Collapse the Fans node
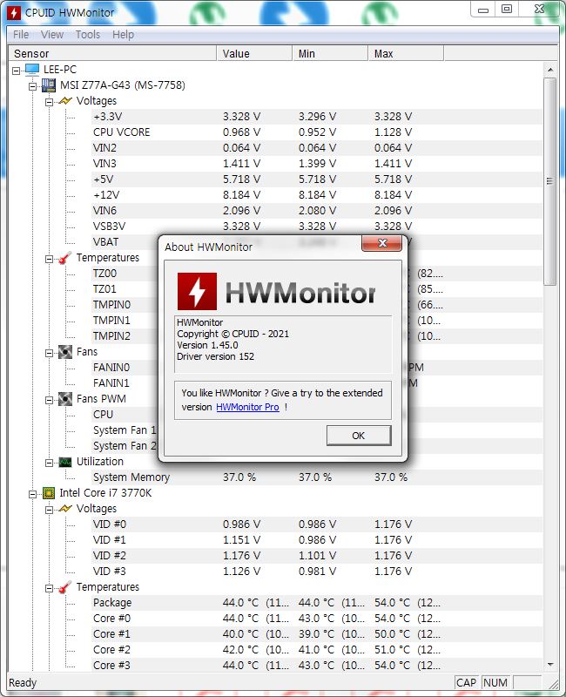This screenshot has height=697, width=566. (x=49, y=354)
